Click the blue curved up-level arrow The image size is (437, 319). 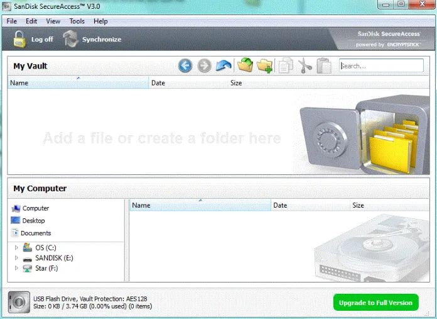coord(224,66)
